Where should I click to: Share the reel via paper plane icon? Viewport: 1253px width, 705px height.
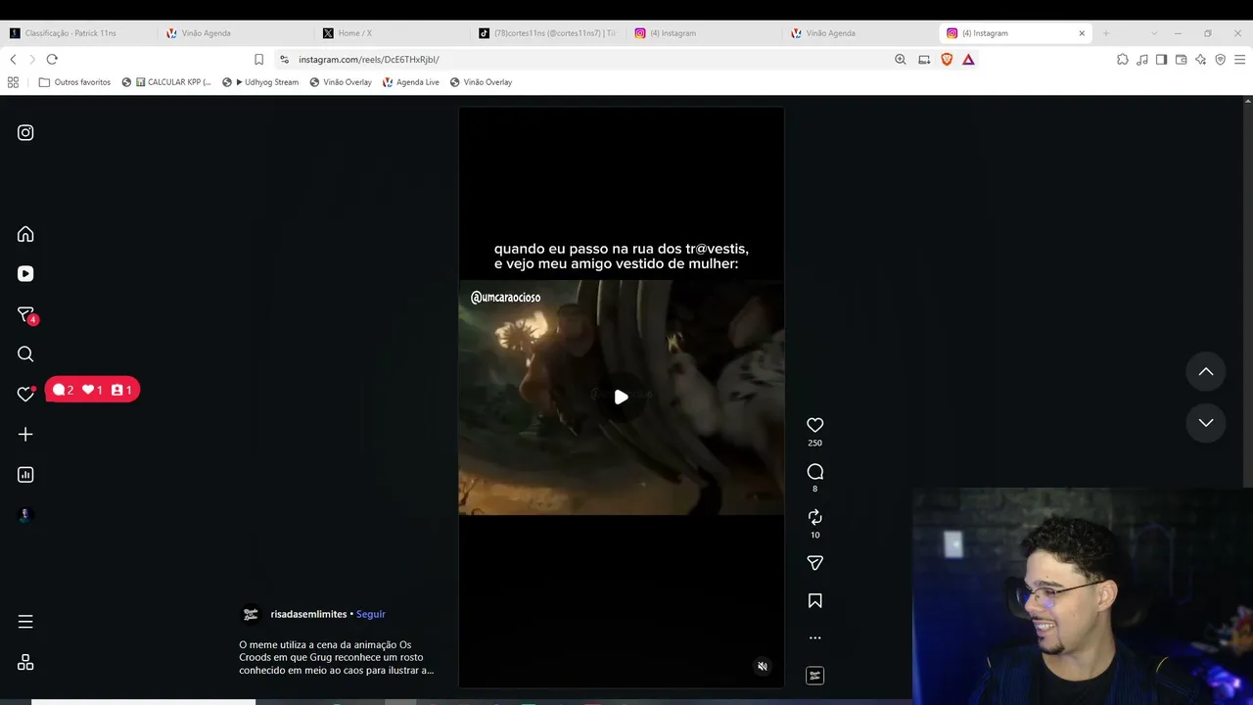click(814, 563)
